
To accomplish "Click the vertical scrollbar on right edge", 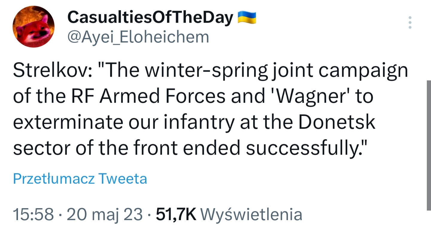I will click(x=429, y=145).
